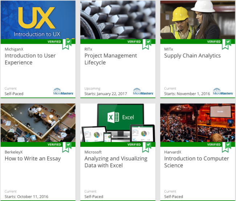Click the Current status on MichiganX card
Viewport: 236px width, 201px height.
click(x=11, y=88)
